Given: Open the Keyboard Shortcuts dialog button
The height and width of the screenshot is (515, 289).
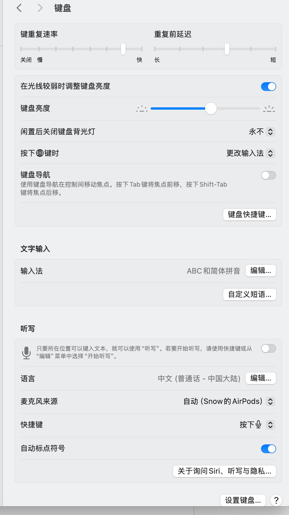Looking at the screenshot, I should [x=249, y=215].
